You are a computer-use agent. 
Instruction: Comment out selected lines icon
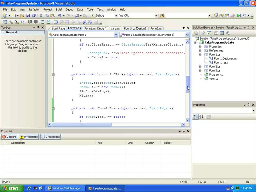point(43,22)
